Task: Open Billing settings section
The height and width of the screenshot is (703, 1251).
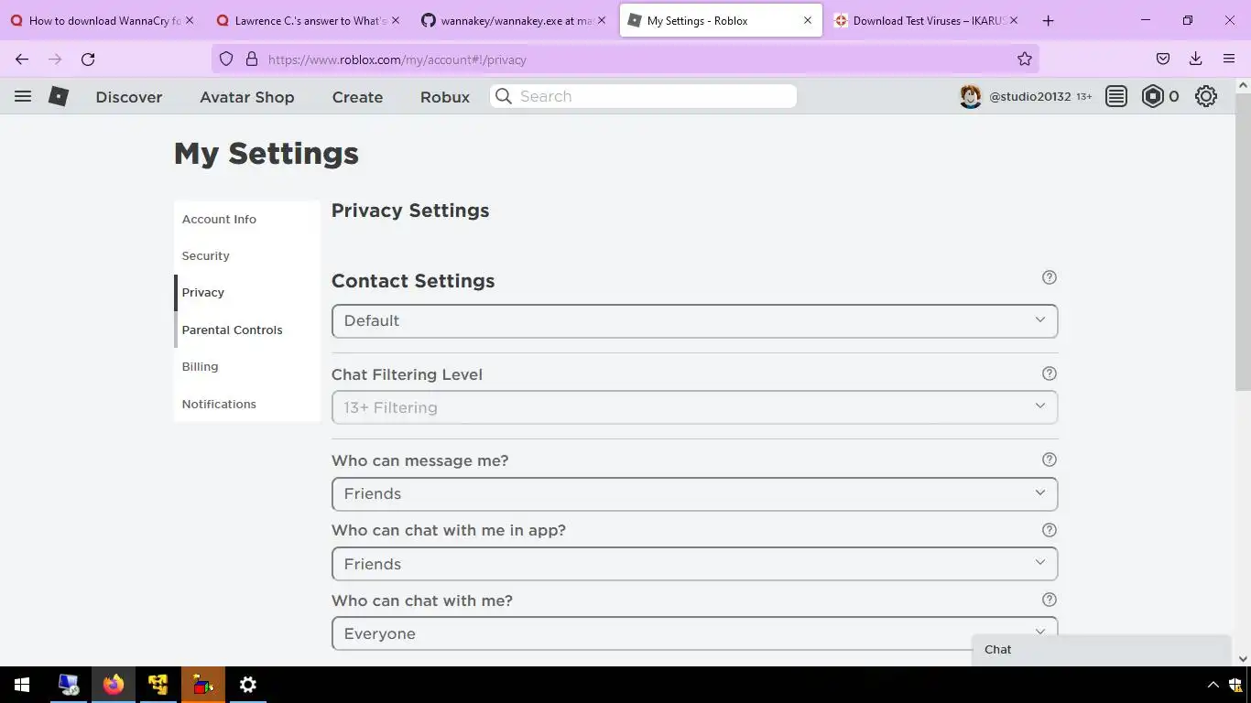Action: pos(200,366)
